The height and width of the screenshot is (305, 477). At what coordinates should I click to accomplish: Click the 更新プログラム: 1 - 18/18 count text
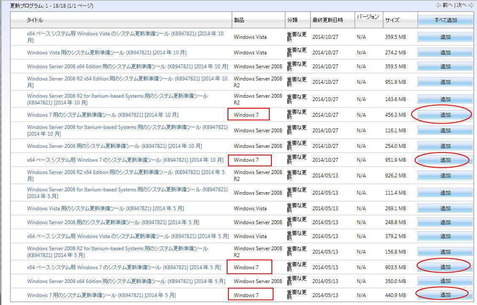tap(51, 5)
